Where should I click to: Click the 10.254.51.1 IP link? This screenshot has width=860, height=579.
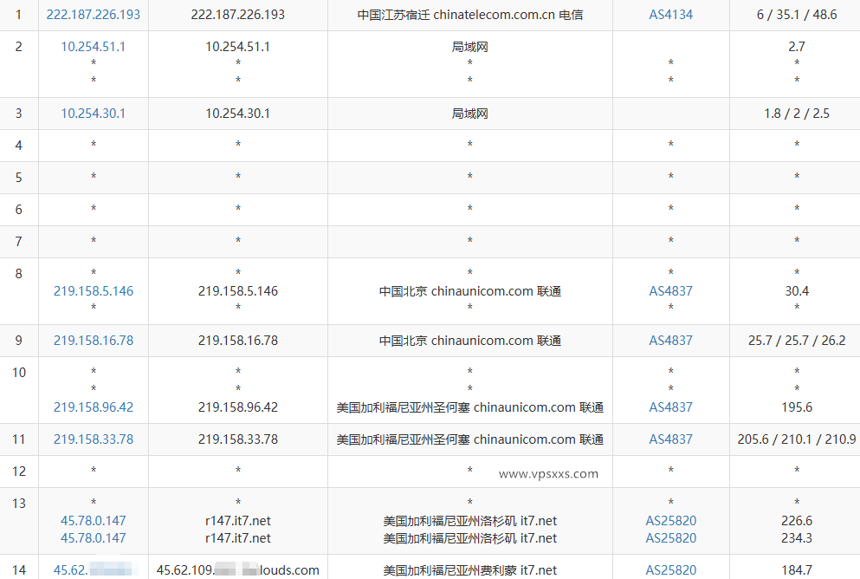click(x=94, y=47)
